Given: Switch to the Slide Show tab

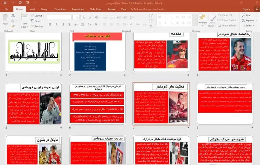Looking at the screenshot, I should pyautogui.click(x=95, y=9).
